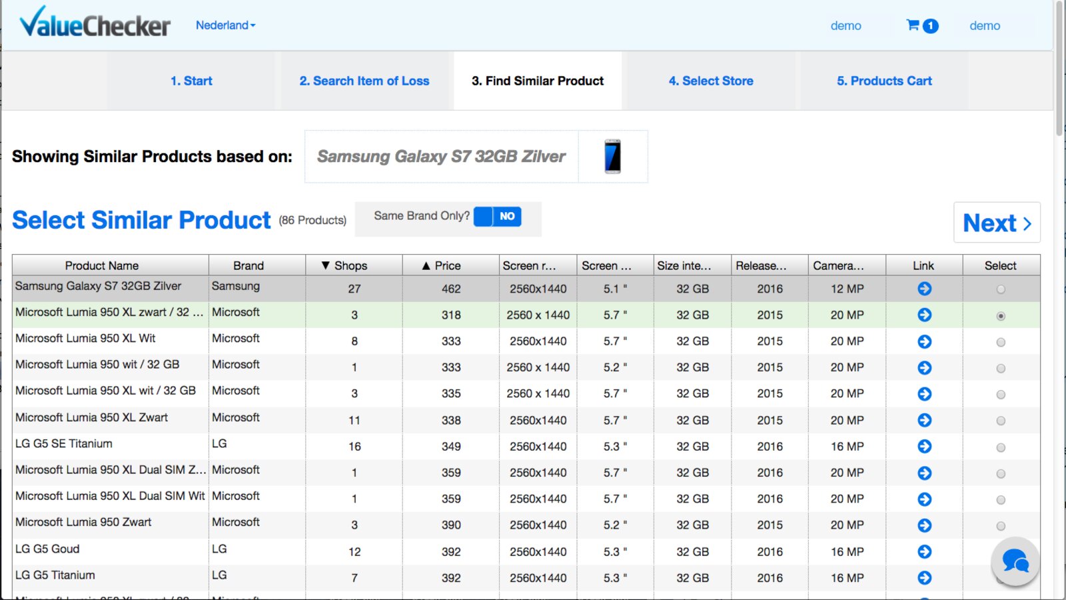Screen dimensions: 1066x600
Task: Select radio for Microsoft Lumia 950 Zwart
Action: click(1001, 526)
